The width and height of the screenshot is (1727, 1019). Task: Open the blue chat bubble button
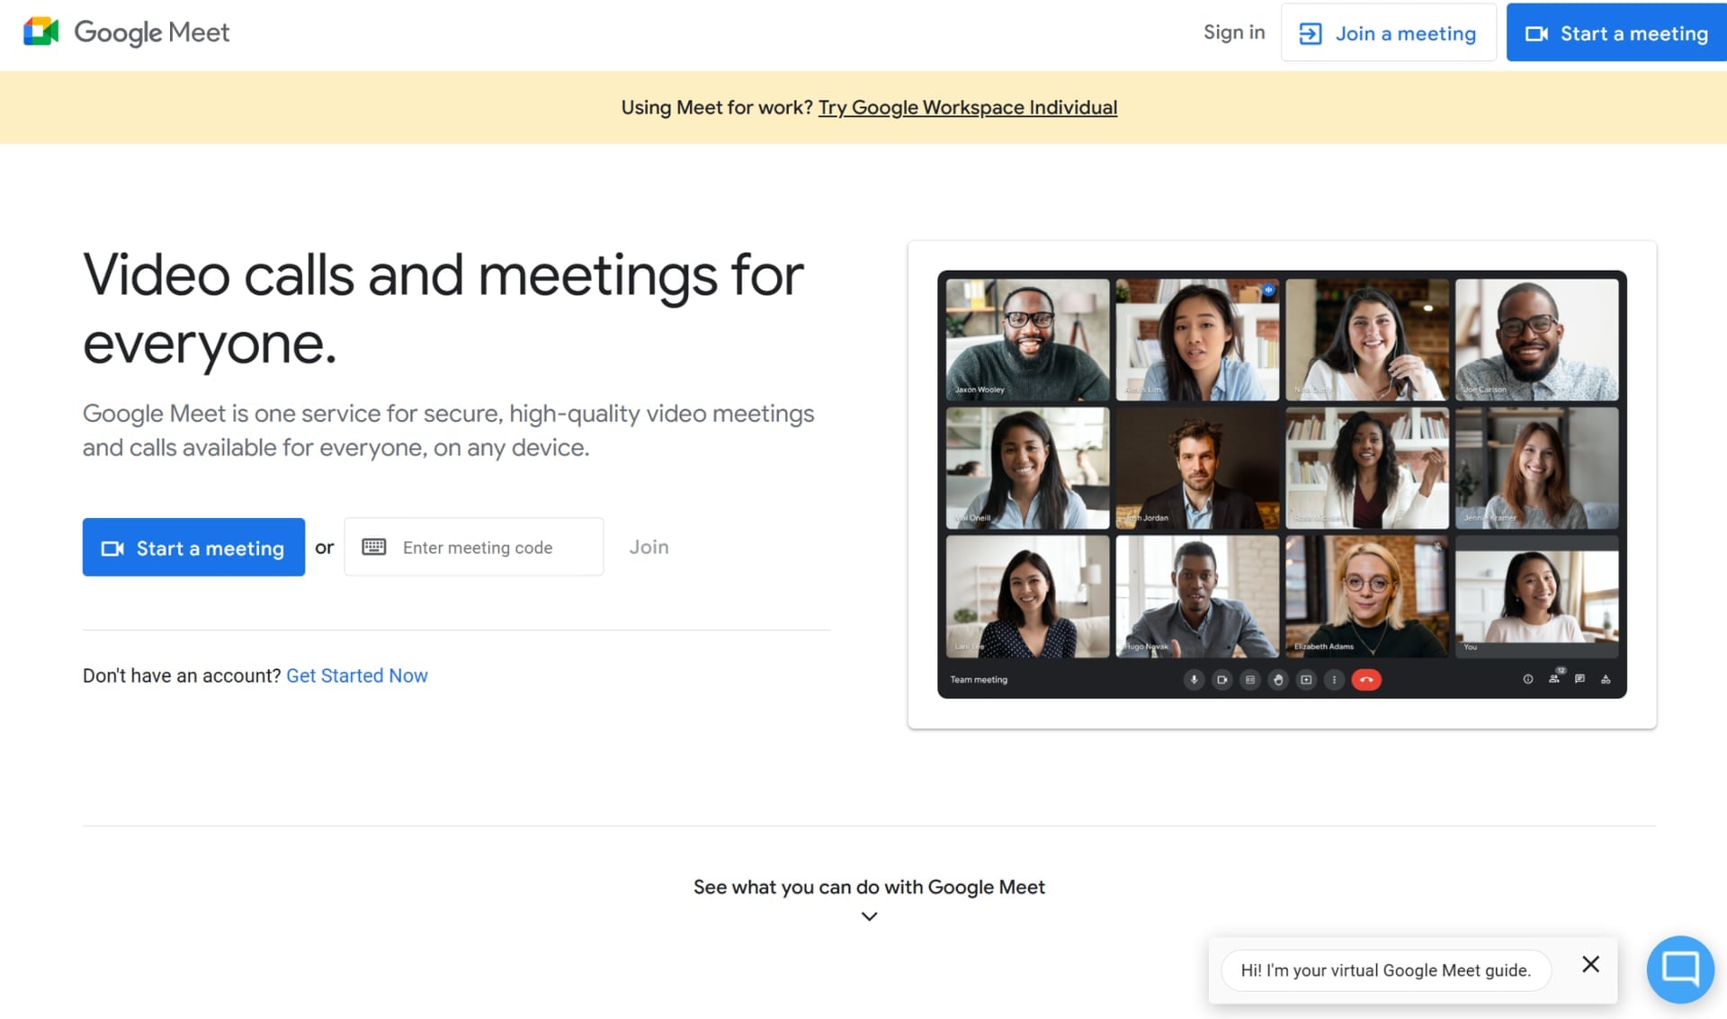coord(1680,970)
